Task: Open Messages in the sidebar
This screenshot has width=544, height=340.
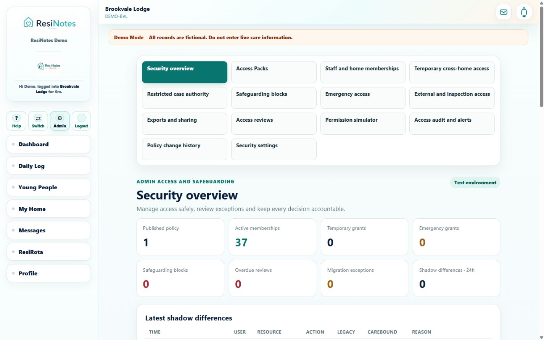Action: (49, 230)
